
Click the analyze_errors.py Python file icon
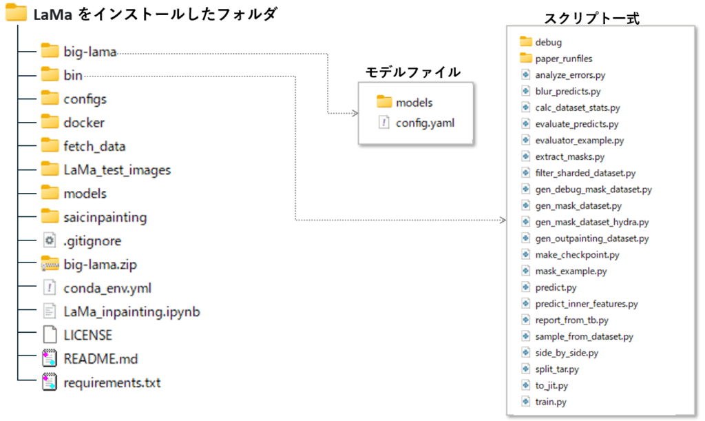coord(525,74)
